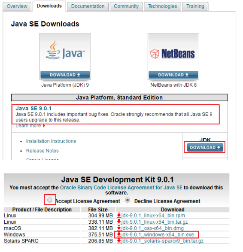Click the JDK DOWNLOAD button
This screenshot has width=243, height=252.
(x=205, y=148)
